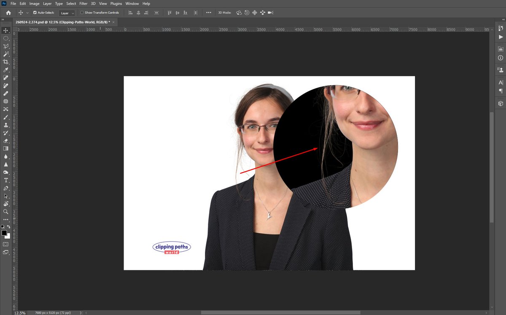506x315 pixels.
Task: Pick the Magic Wand tool
Action: (6, 54)
